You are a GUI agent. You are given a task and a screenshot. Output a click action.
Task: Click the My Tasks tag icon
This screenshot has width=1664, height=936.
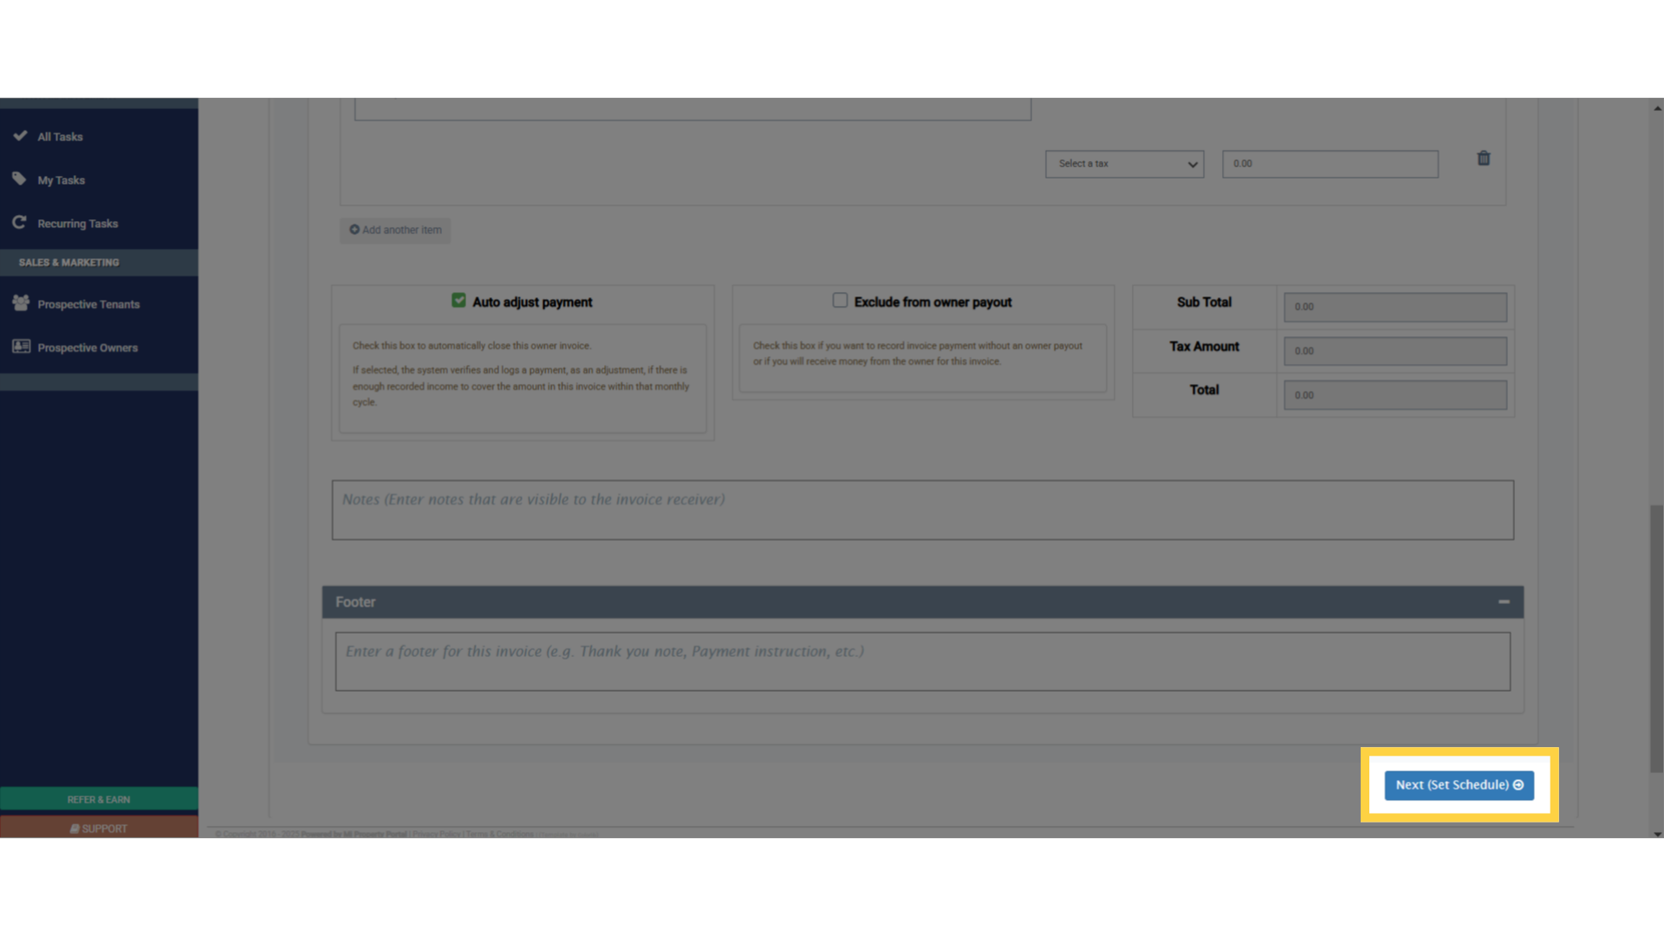[x=19, y=179]
